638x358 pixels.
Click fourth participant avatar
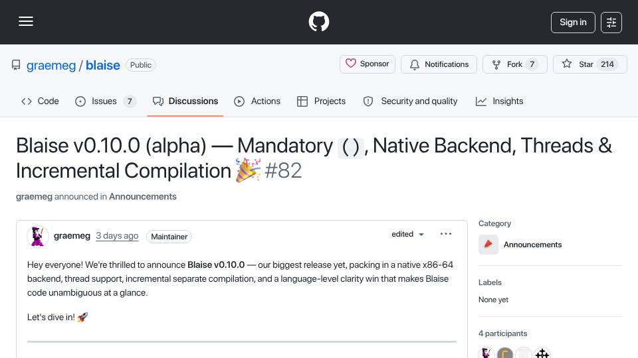click(542, 353)
